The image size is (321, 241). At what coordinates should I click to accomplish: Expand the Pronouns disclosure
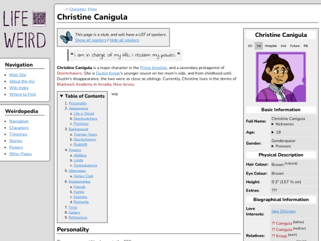click(x=281, y=146)
